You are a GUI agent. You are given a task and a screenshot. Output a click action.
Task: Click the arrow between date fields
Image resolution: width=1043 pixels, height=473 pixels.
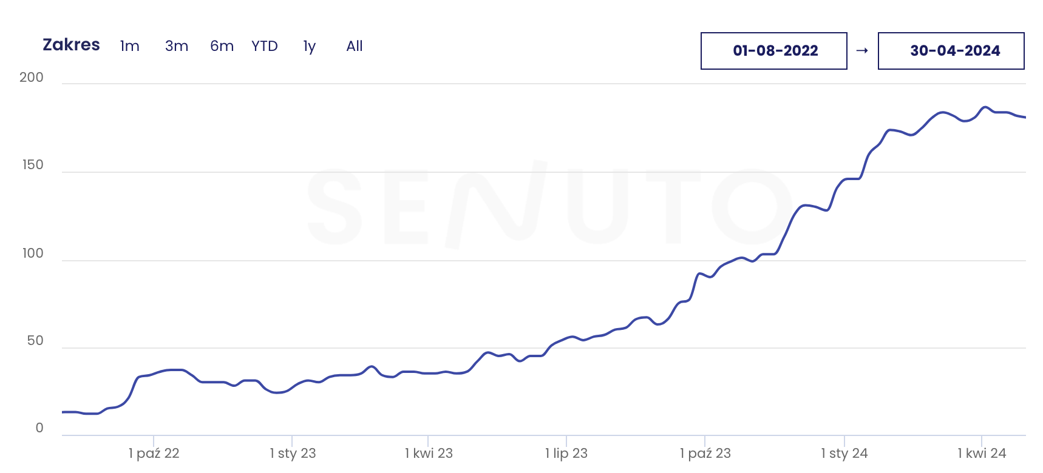(862, 51)
